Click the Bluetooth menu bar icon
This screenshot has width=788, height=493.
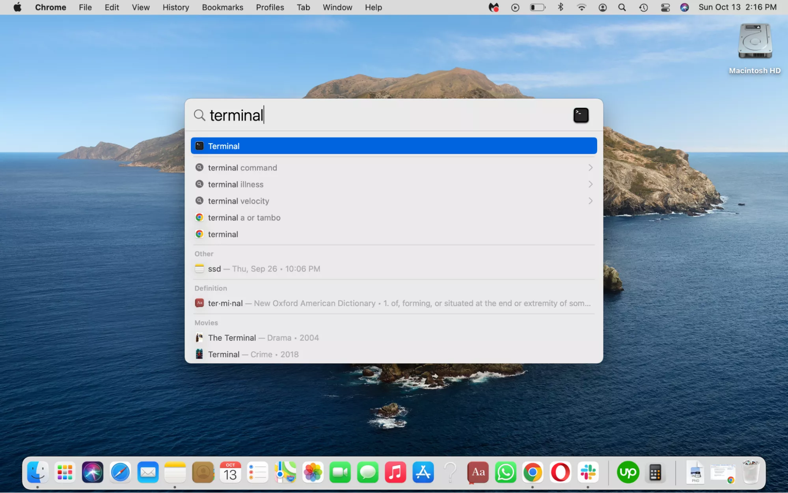click(560, 7)
